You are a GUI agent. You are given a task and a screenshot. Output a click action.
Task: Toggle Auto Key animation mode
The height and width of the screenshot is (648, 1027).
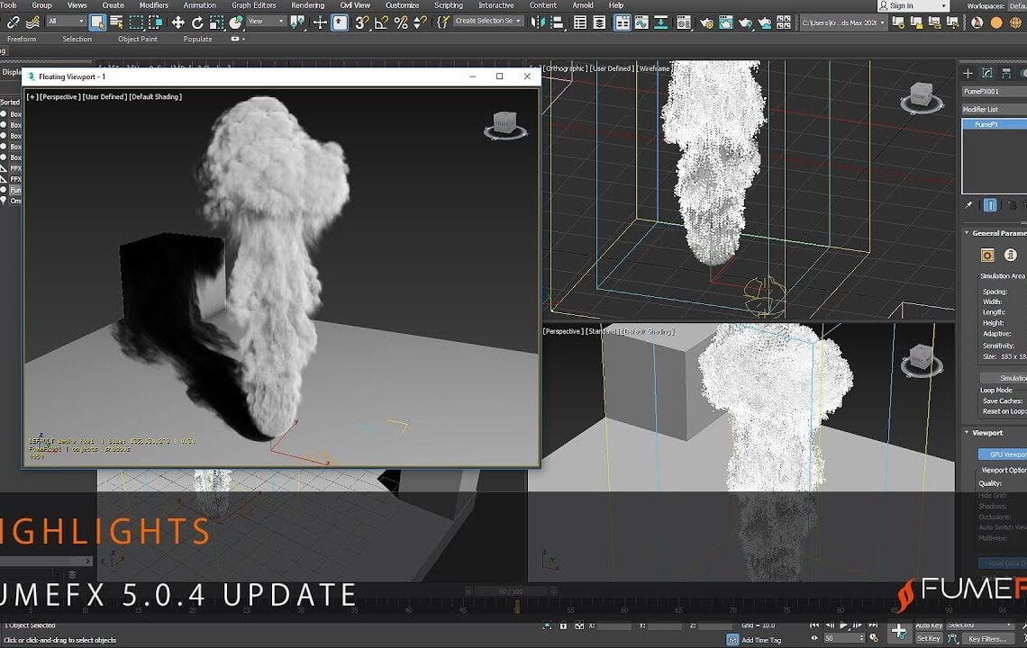click(928, 625)
